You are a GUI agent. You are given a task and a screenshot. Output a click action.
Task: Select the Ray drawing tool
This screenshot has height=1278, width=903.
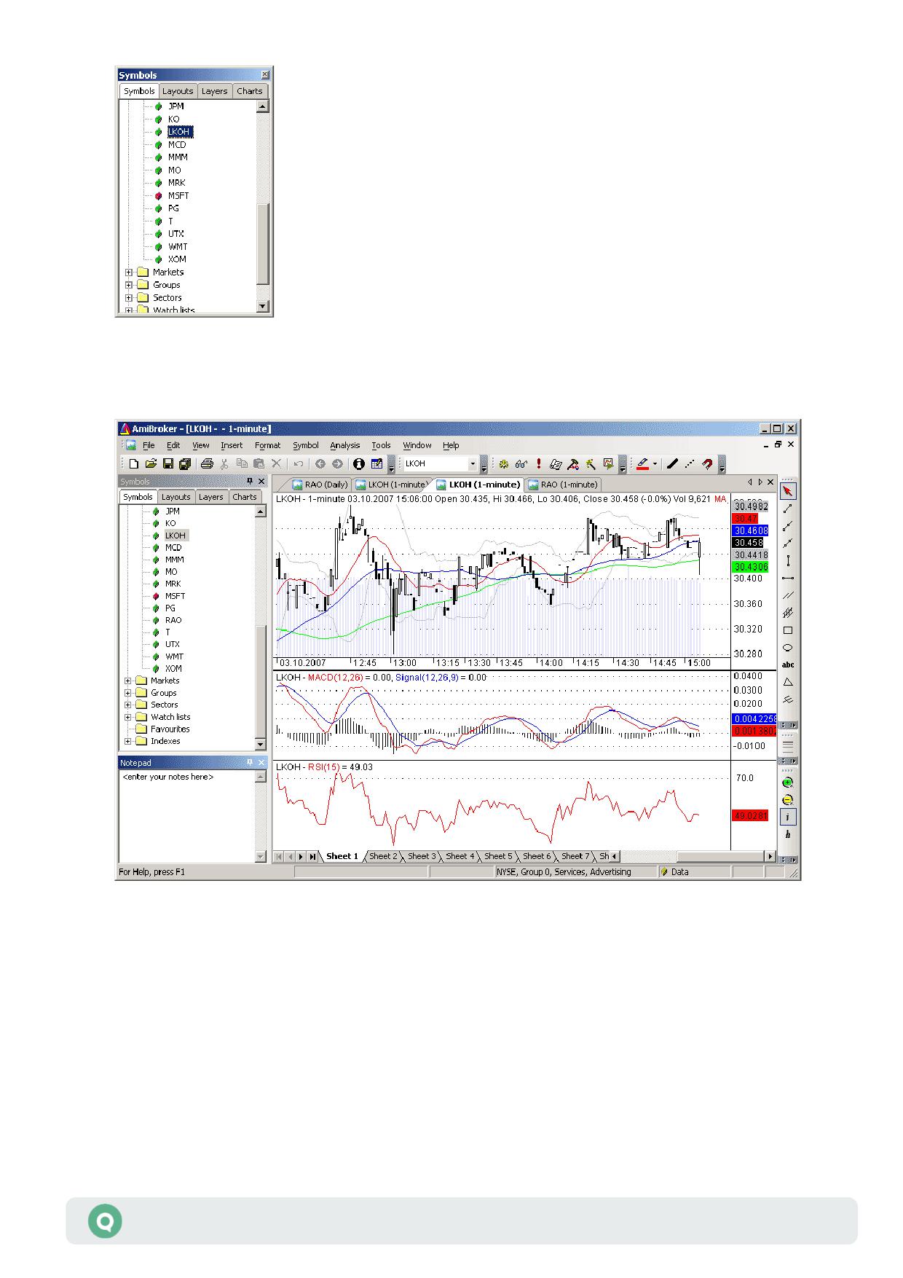pyautogui.click(x=788, y=526)
